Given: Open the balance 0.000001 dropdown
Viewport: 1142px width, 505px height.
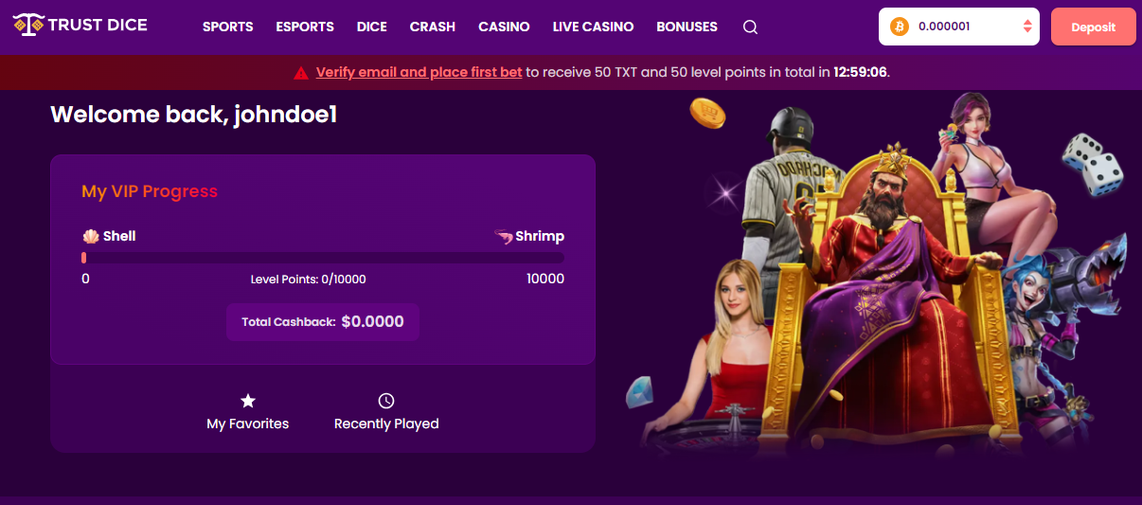Looking at the screenshot, I should (x=959, y=27).
